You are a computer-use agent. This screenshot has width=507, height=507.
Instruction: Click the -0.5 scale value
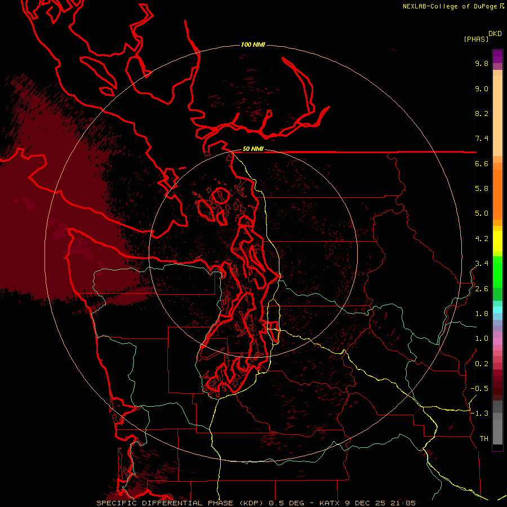tap(479, 389)
